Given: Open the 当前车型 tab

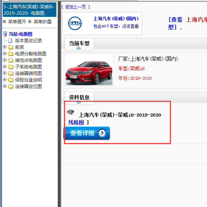Looking at the screenshot, I should tap(79, 44).
